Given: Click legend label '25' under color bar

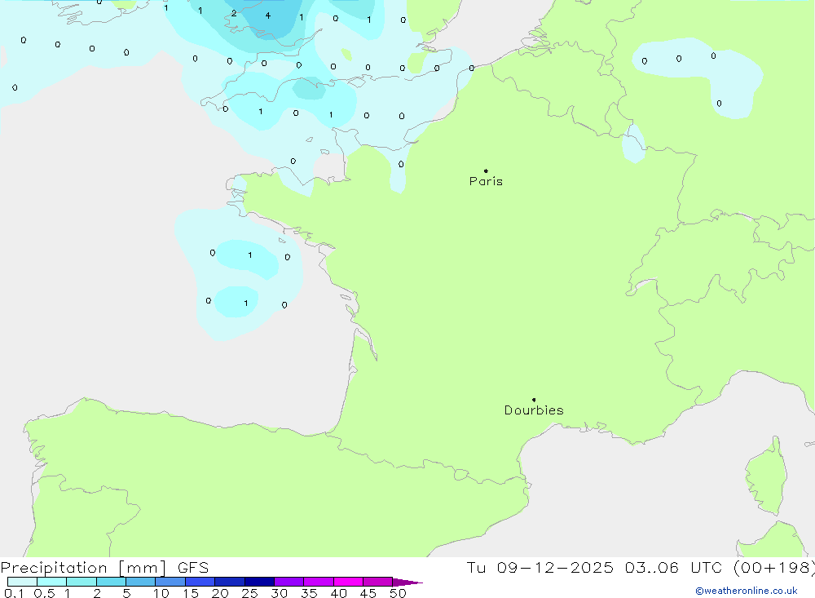Looking at the screenshot, I should [249, 593].
